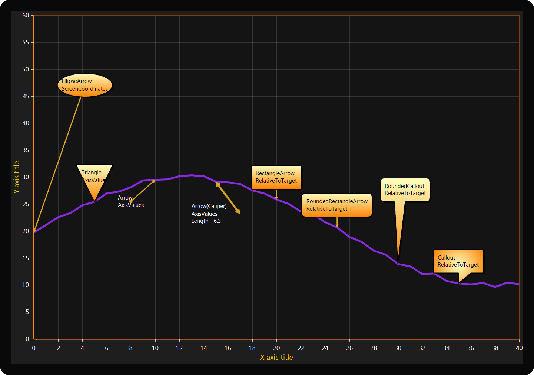
Task: Click the Arrow(Caliper) Length= 6.3 label
Action: coord(209,214)
